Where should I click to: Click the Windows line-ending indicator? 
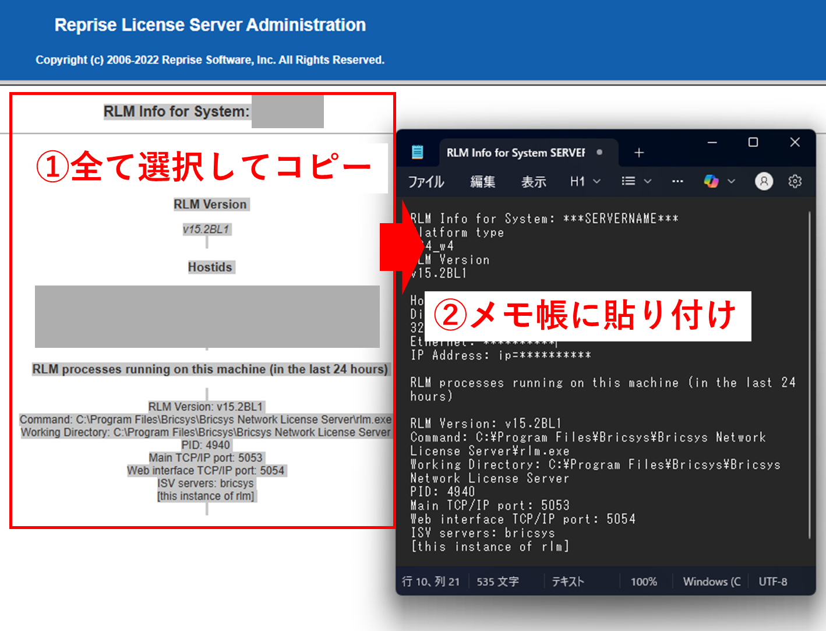[x=711, y=581]
